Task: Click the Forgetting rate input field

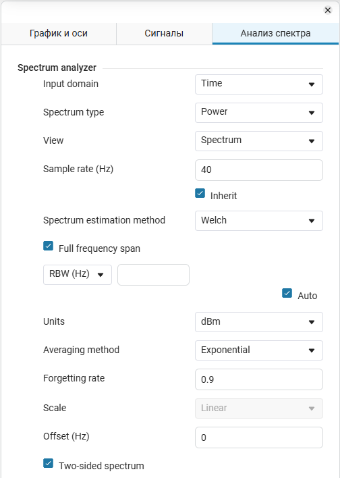Action: [258, 379]
